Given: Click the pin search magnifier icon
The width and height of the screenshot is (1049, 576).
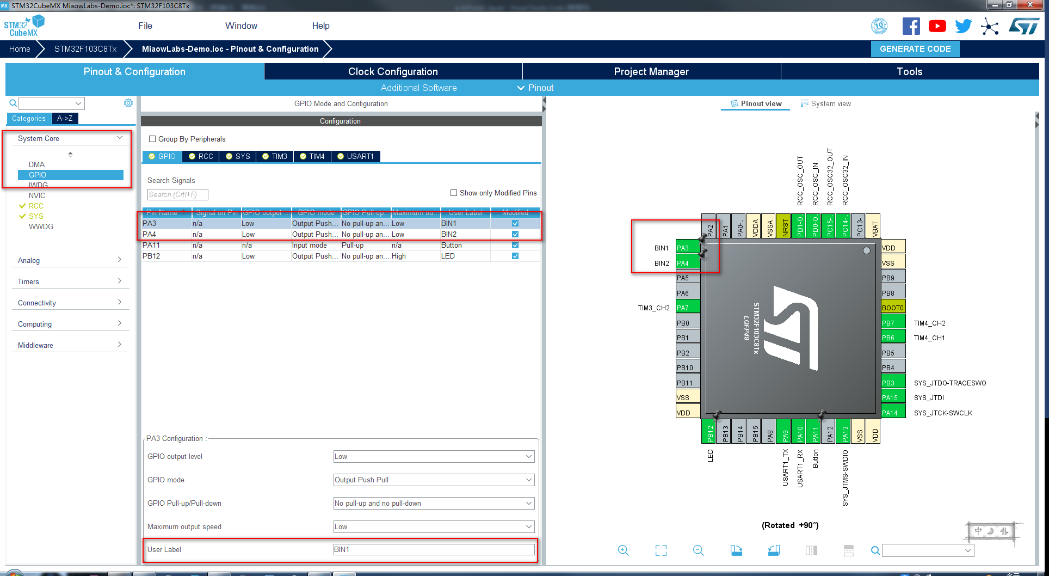Looking at the screenshot, I should 875,550.
